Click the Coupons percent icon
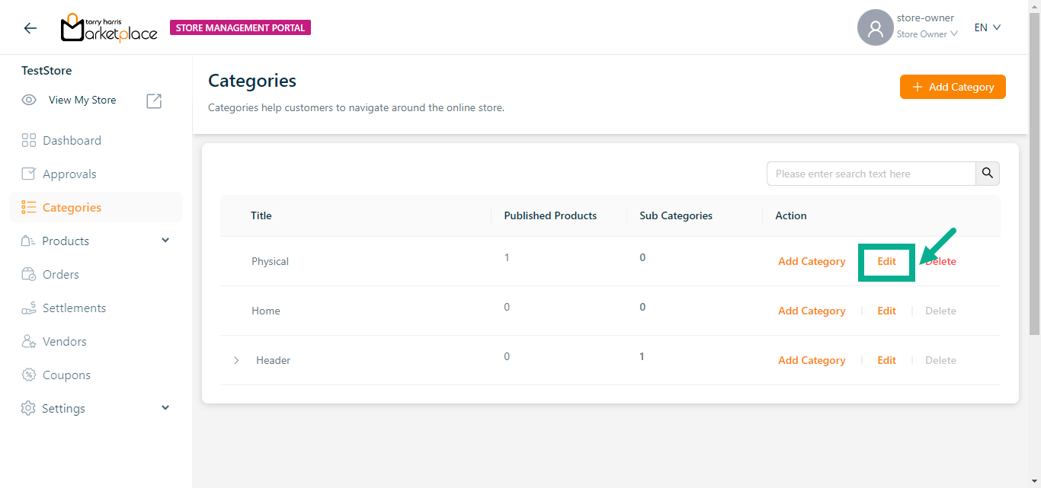The image size is (1041, 488). [x=29, y=375]
